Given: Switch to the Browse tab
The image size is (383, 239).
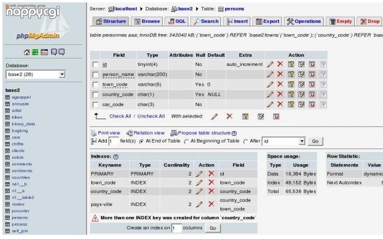Looking at the screenshot, I should [147, 22].
